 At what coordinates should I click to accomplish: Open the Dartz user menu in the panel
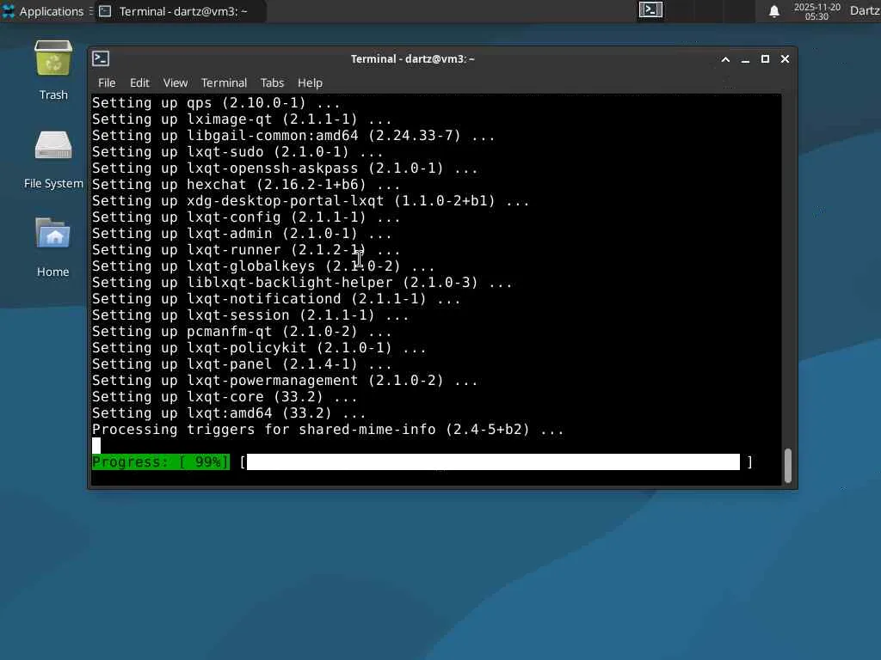pyautogui.click(x=865, y=11)
